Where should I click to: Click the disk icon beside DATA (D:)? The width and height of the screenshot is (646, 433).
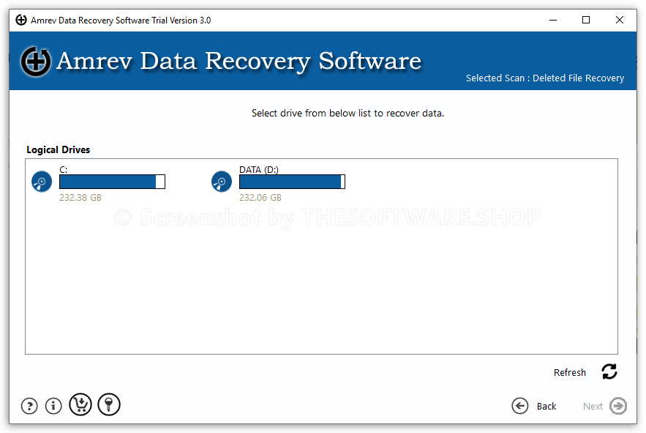coord(222,181)
